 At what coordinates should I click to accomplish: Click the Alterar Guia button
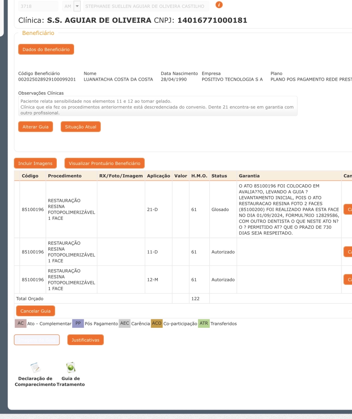[x=35, y=127]
